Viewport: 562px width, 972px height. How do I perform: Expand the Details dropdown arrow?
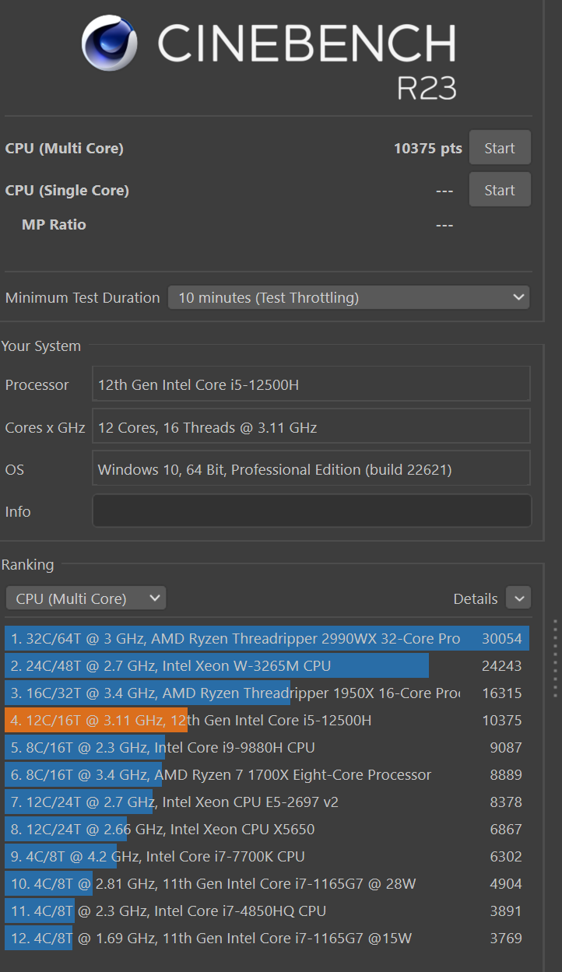click(518, 598)
